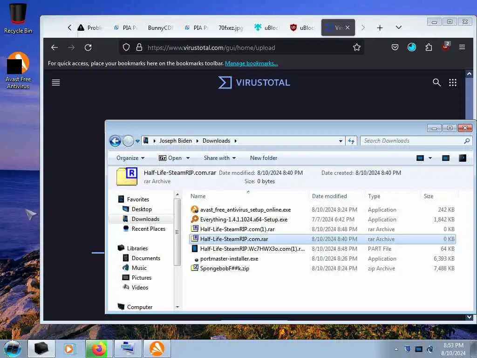Switch to the Problem warning tab
This screenshot has height=358, width=477.
coord(89,28)
